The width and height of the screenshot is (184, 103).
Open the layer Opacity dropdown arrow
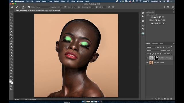pos(171,51)
